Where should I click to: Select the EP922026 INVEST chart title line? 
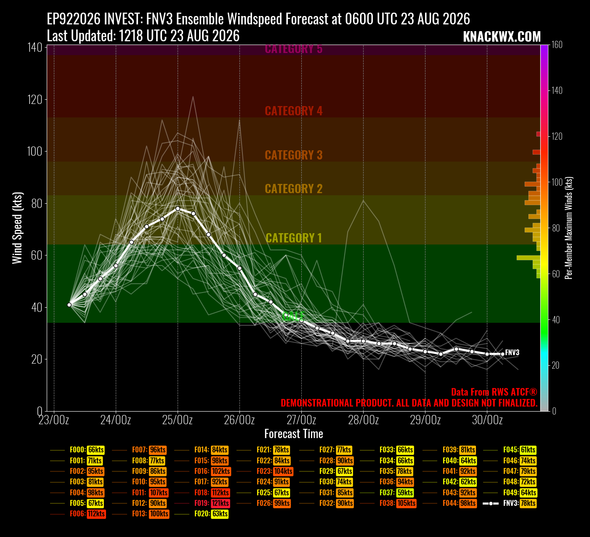tap(258, 19)
